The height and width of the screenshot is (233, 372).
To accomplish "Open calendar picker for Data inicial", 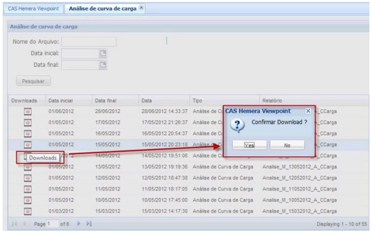I will [x=102, y=53].
